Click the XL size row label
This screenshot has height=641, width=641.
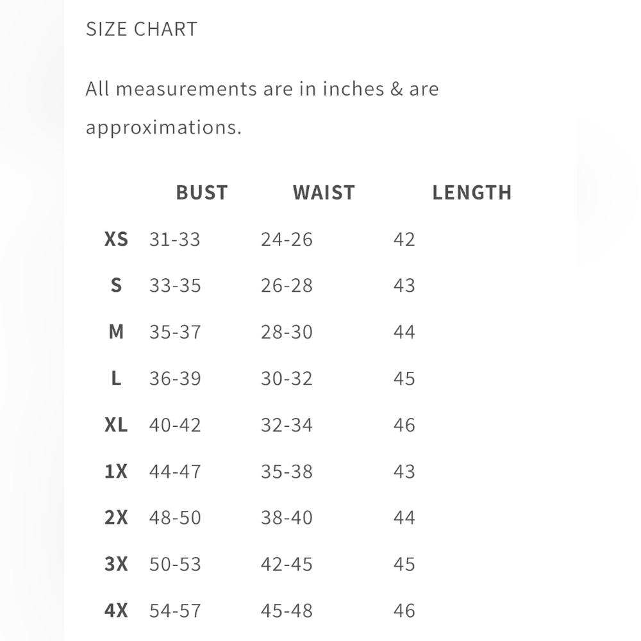[116, 425]
